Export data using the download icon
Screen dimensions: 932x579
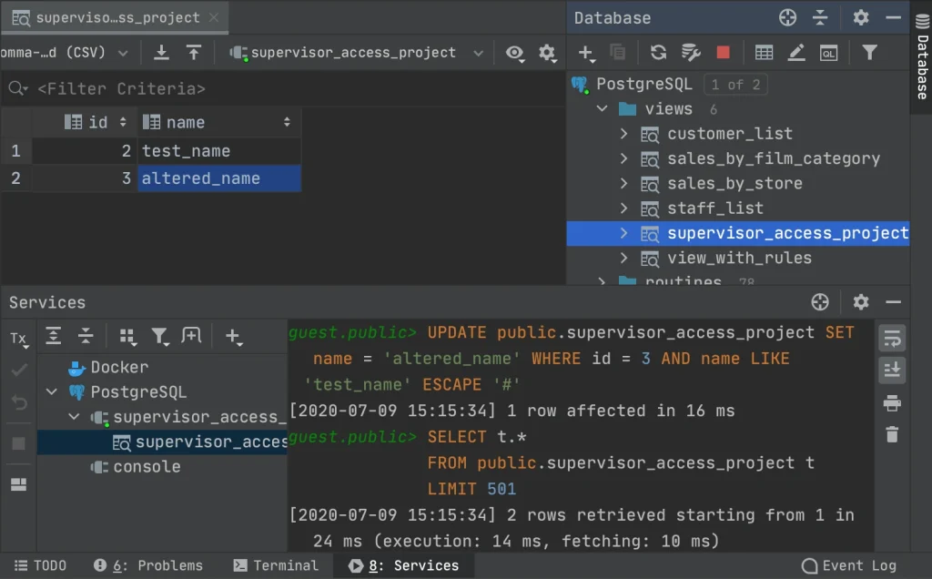[162, 52]
